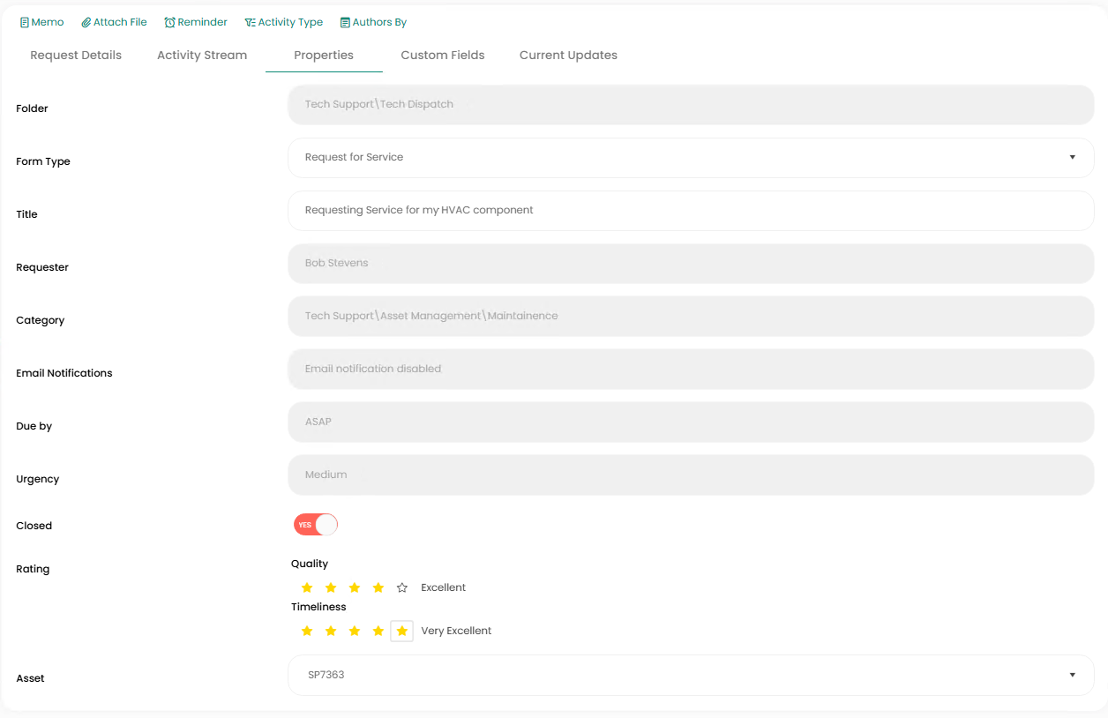This screenshot has height=718, width=1108.
Task: Switch to the Request Details tab
Action: coord(76,55)
